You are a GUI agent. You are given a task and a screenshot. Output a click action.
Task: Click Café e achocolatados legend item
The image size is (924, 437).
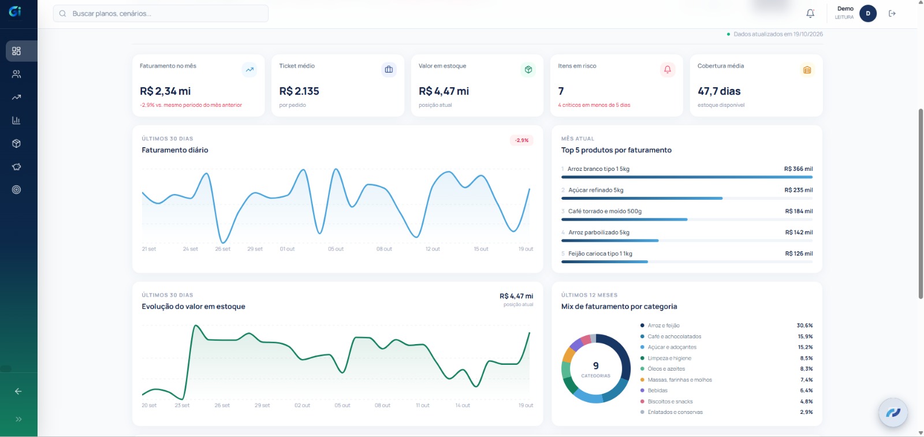[726, 337]
